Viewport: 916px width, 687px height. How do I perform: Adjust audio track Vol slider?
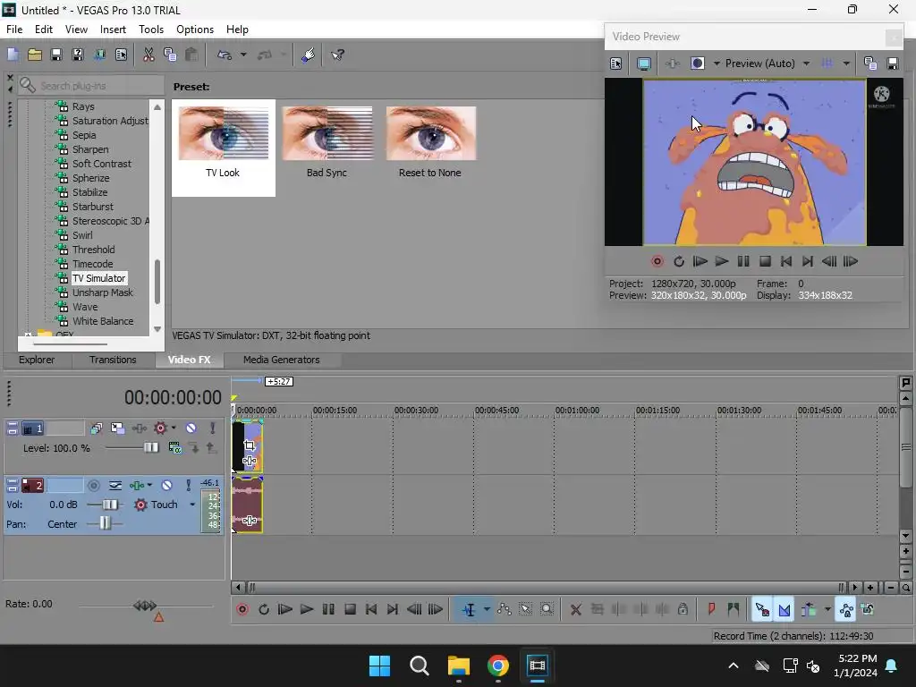pos(109,505)
